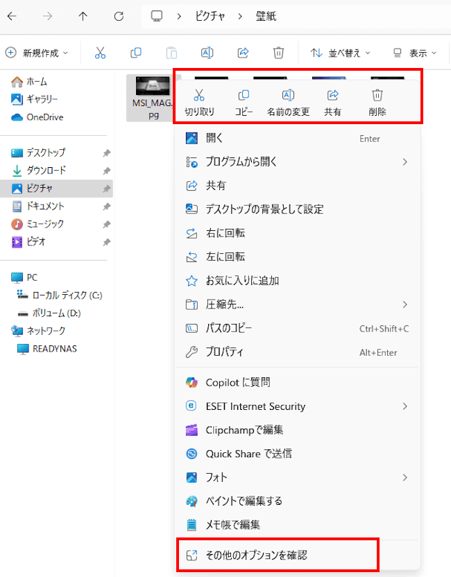Viewport: 451px width, 577px height.
Task: Choose 名前の変更 in the context menu
Action: tap(288, 103)
